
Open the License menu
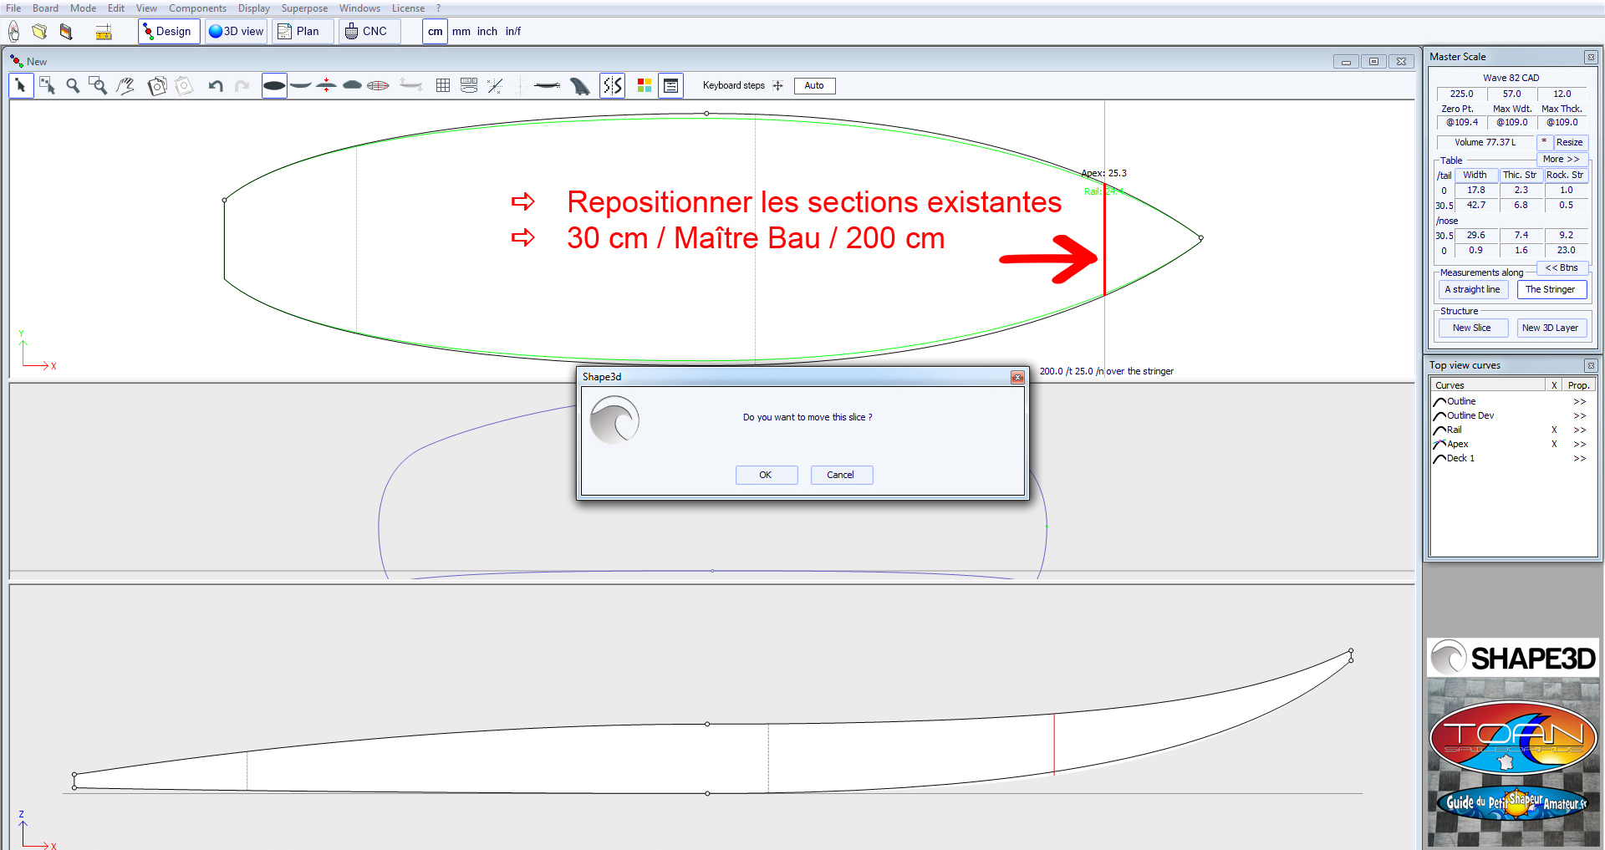pyautogui.click(x=408, y=8)
